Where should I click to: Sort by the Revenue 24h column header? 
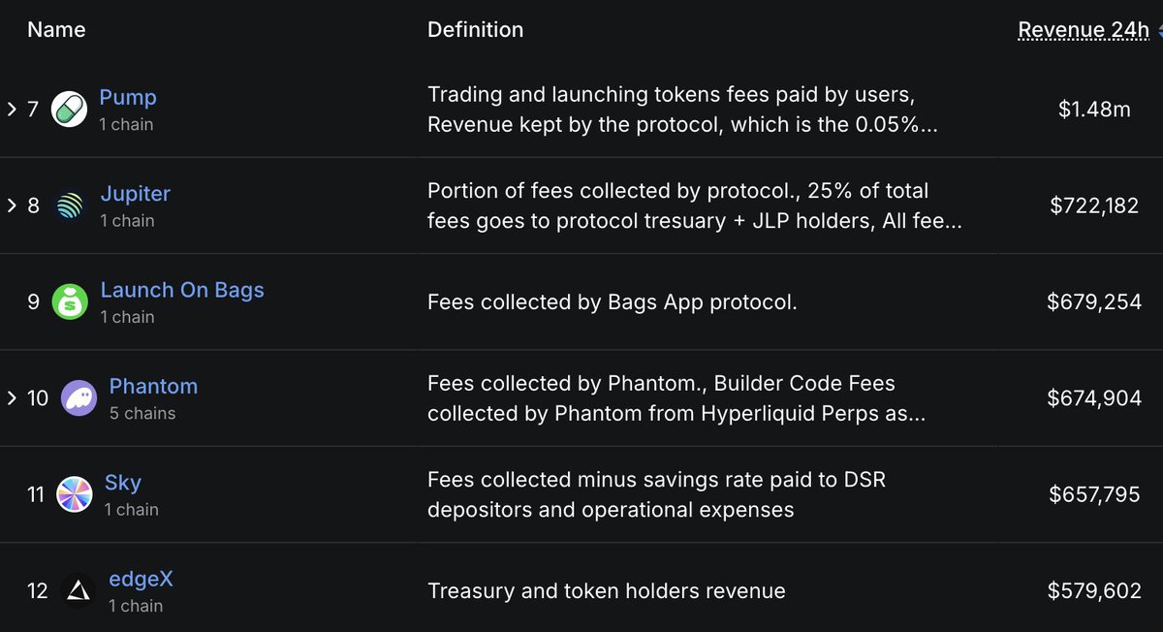(1084, 30)
